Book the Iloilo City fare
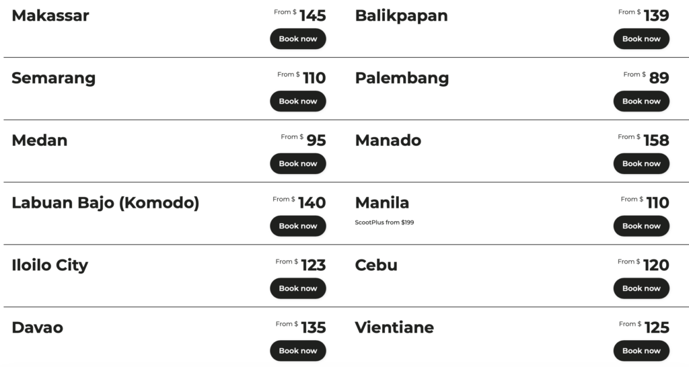Screen dimensions: 689x367 297,289
